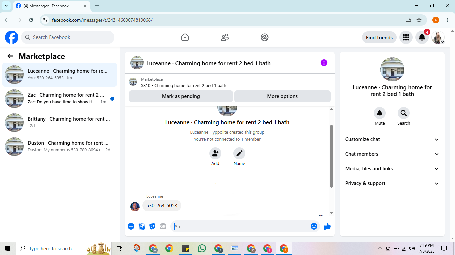The width and height of the screenshot is (455, 255).
Task: Go back using the Marketplace back arrow
Action: pos(10,56)
